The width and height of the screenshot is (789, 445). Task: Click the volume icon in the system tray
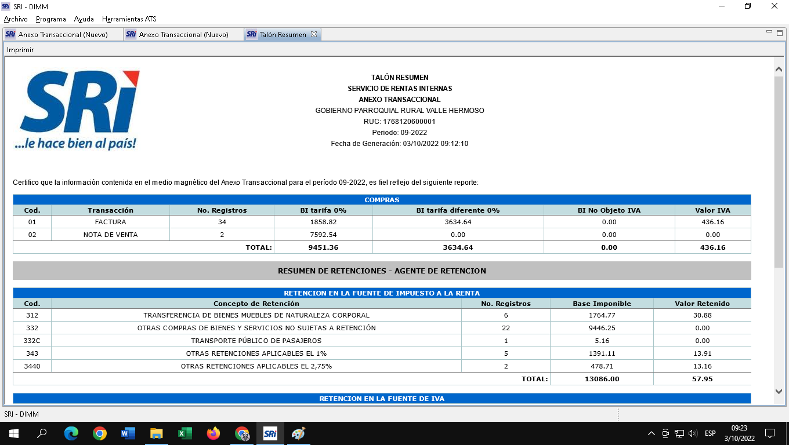(692, 433)
